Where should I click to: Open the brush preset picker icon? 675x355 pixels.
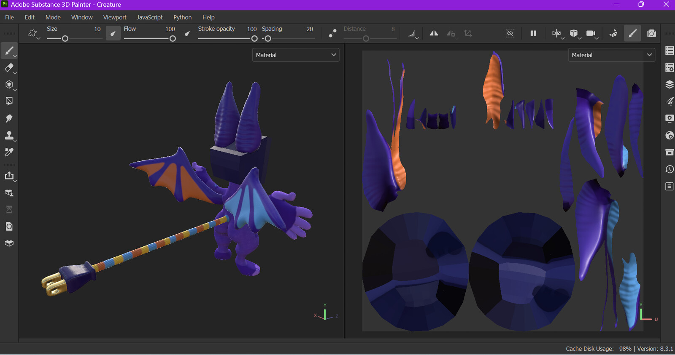(33, 33)
